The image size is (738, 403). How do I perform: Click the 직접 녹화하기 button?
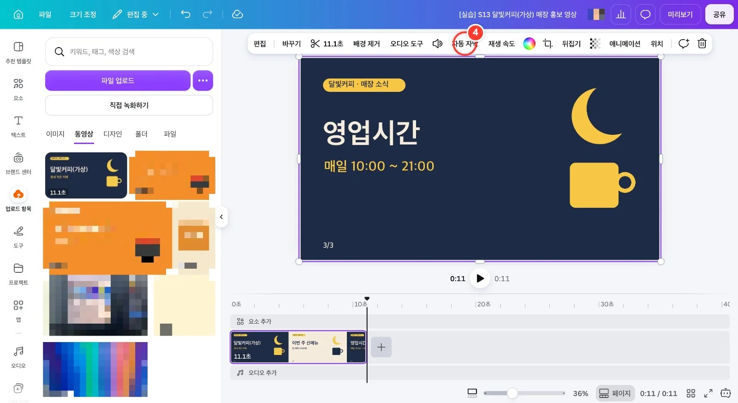129,105
